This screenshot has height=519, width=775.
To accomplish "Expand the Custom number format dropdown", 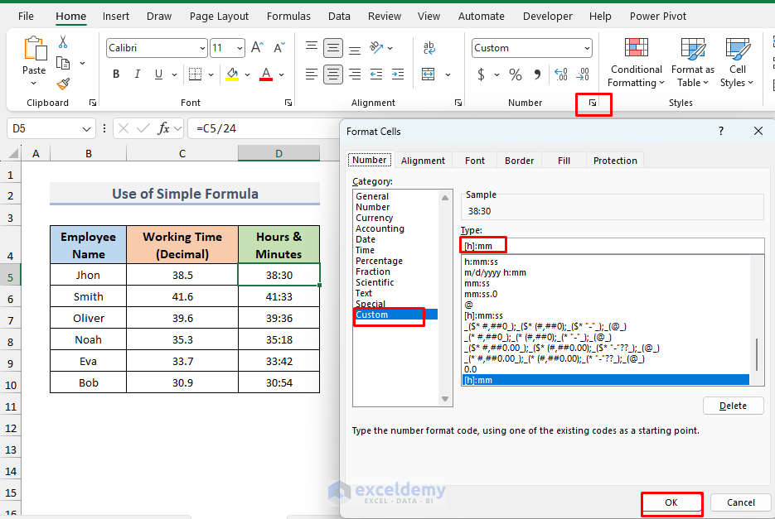I will click(x=587, y=48).
